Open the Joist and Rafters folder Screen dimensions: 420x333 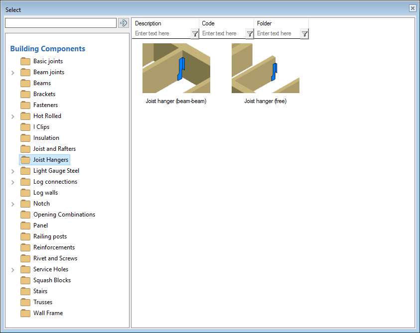pos(54,149)
